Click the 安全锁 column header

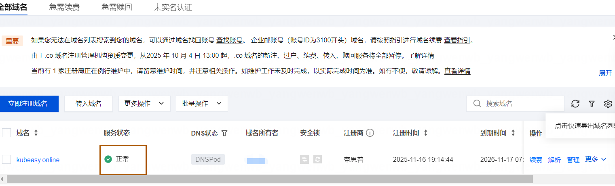coord(310,133)
